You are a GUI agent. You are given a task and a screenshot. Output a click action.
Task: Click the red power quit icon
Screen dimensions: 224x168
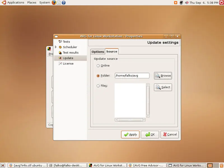[221, 3]
